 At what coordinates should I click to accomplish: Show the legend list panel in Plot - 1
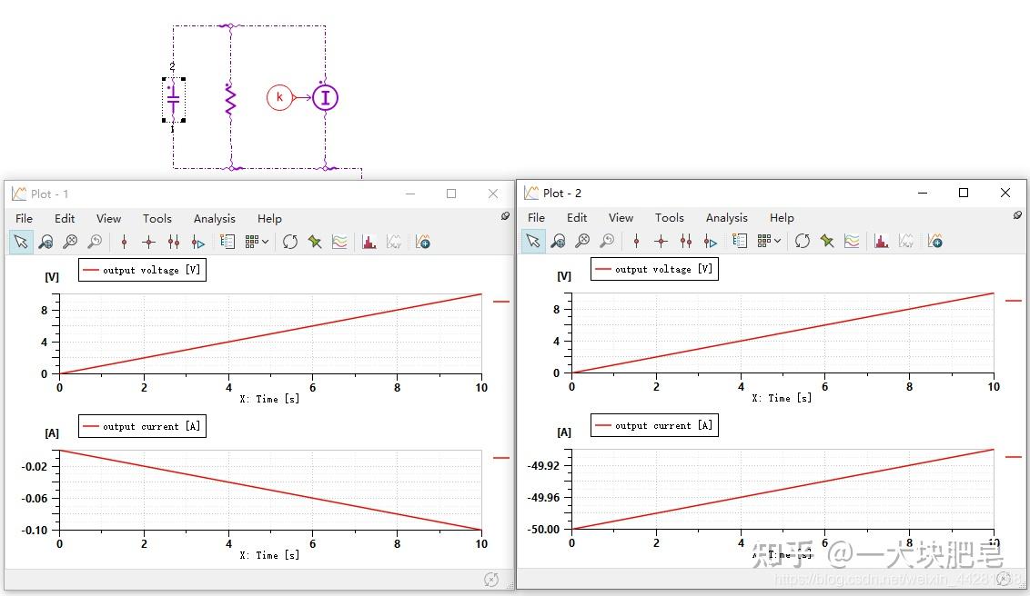(227, 242)
